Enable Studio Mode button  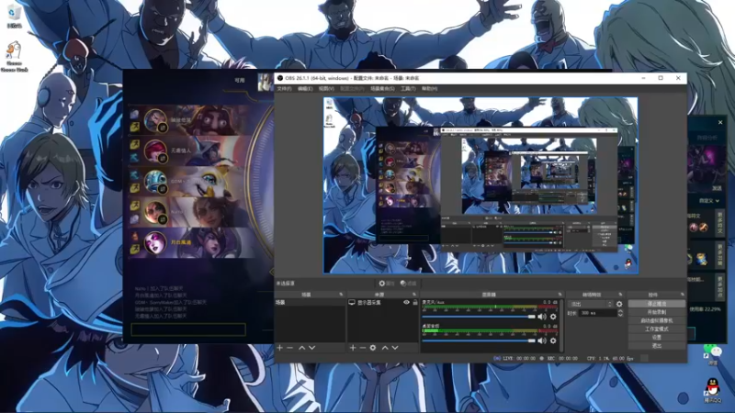(x=656, y=329)
